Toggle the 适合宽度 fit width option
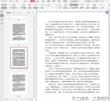 74,5
